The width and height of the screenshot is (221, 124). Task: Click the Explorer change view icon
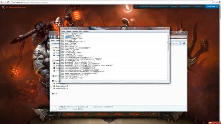tap(174, 43)
